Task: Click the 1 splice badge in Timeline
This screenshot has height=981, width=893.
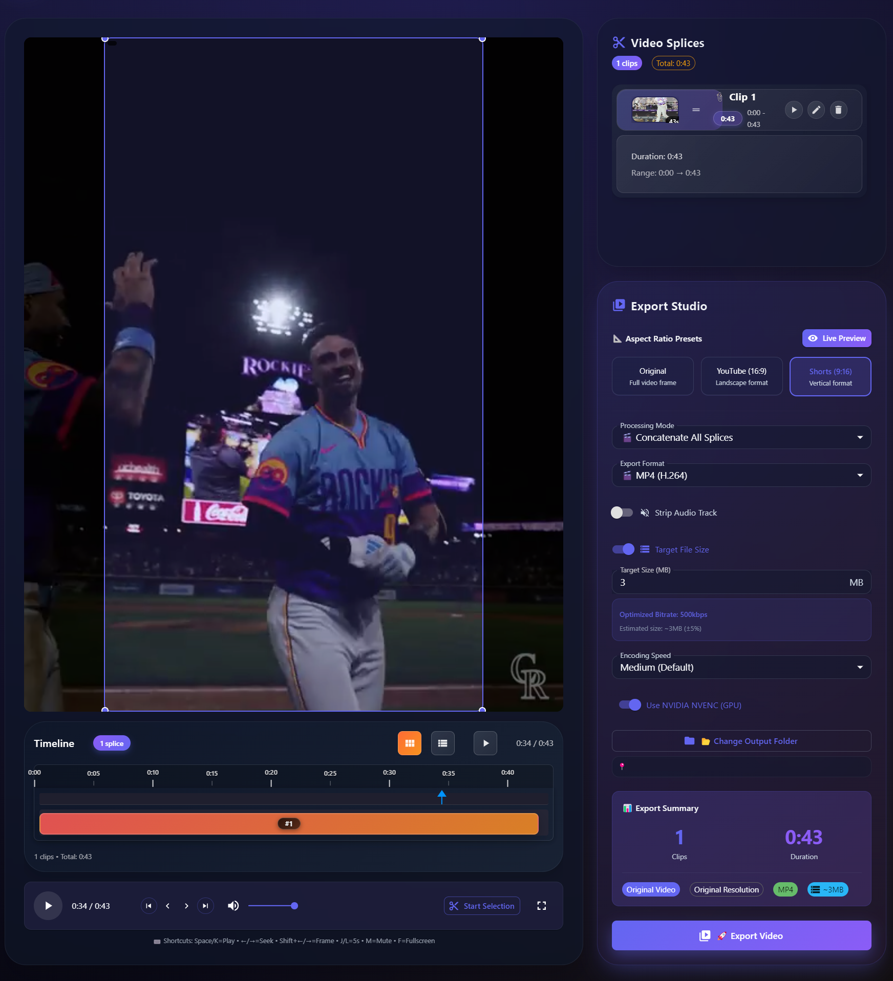Action: tap(112, 743)
